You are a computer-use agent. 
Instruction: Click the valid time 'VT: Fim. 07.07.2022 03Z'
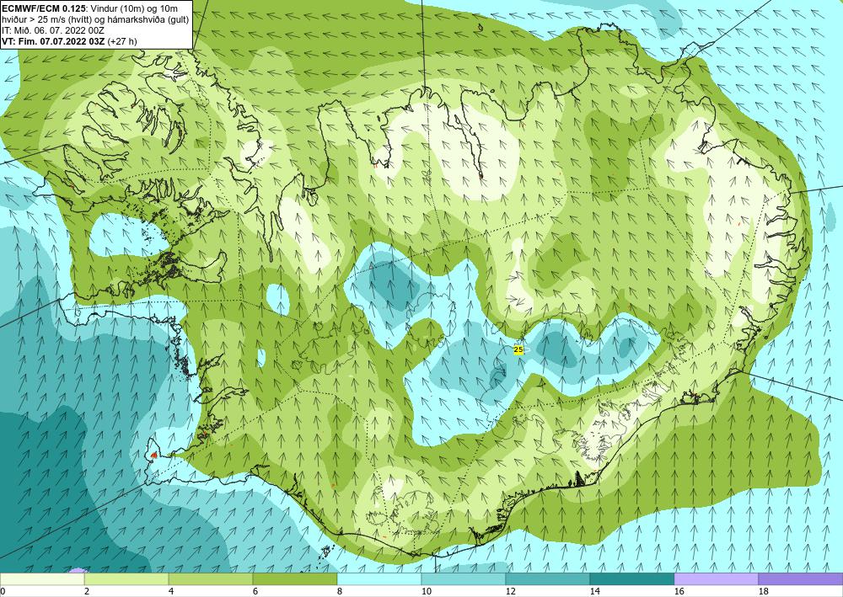coord(54,41)
